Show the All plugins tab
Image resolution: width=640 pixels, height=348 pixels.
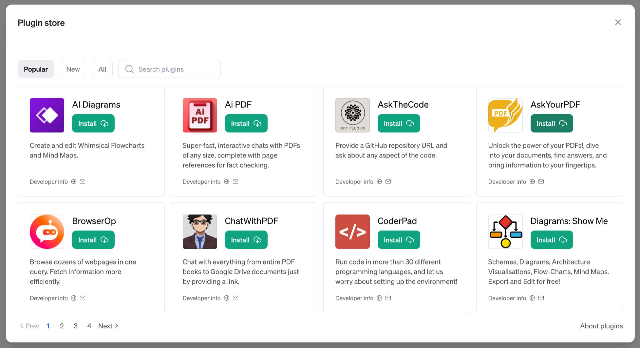[102, 69]
